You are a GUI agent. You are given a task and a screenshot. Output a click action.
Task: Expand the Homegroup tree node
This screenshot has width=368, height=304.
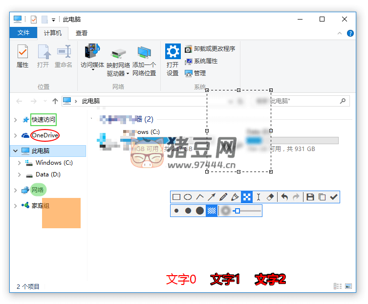click(16, 206)
